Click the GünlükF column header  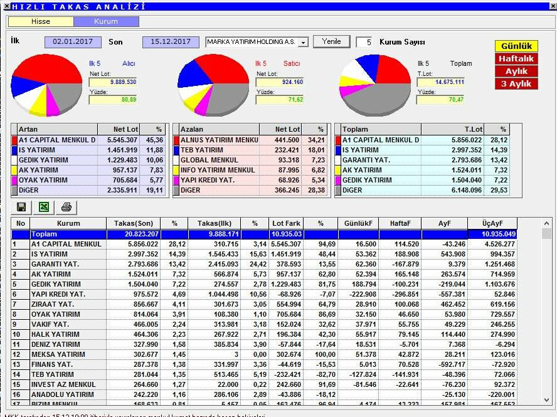pyautogui.click(x=358, y=223)
